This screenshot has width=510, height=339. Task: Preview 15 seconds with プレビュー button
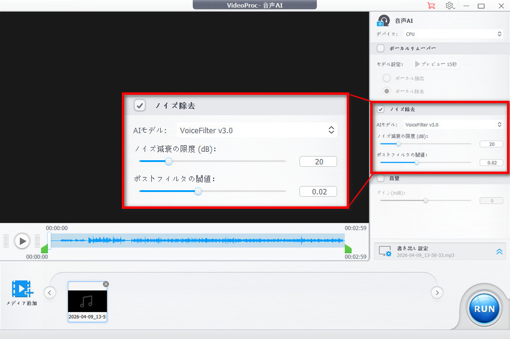click(x=436, y=64)
